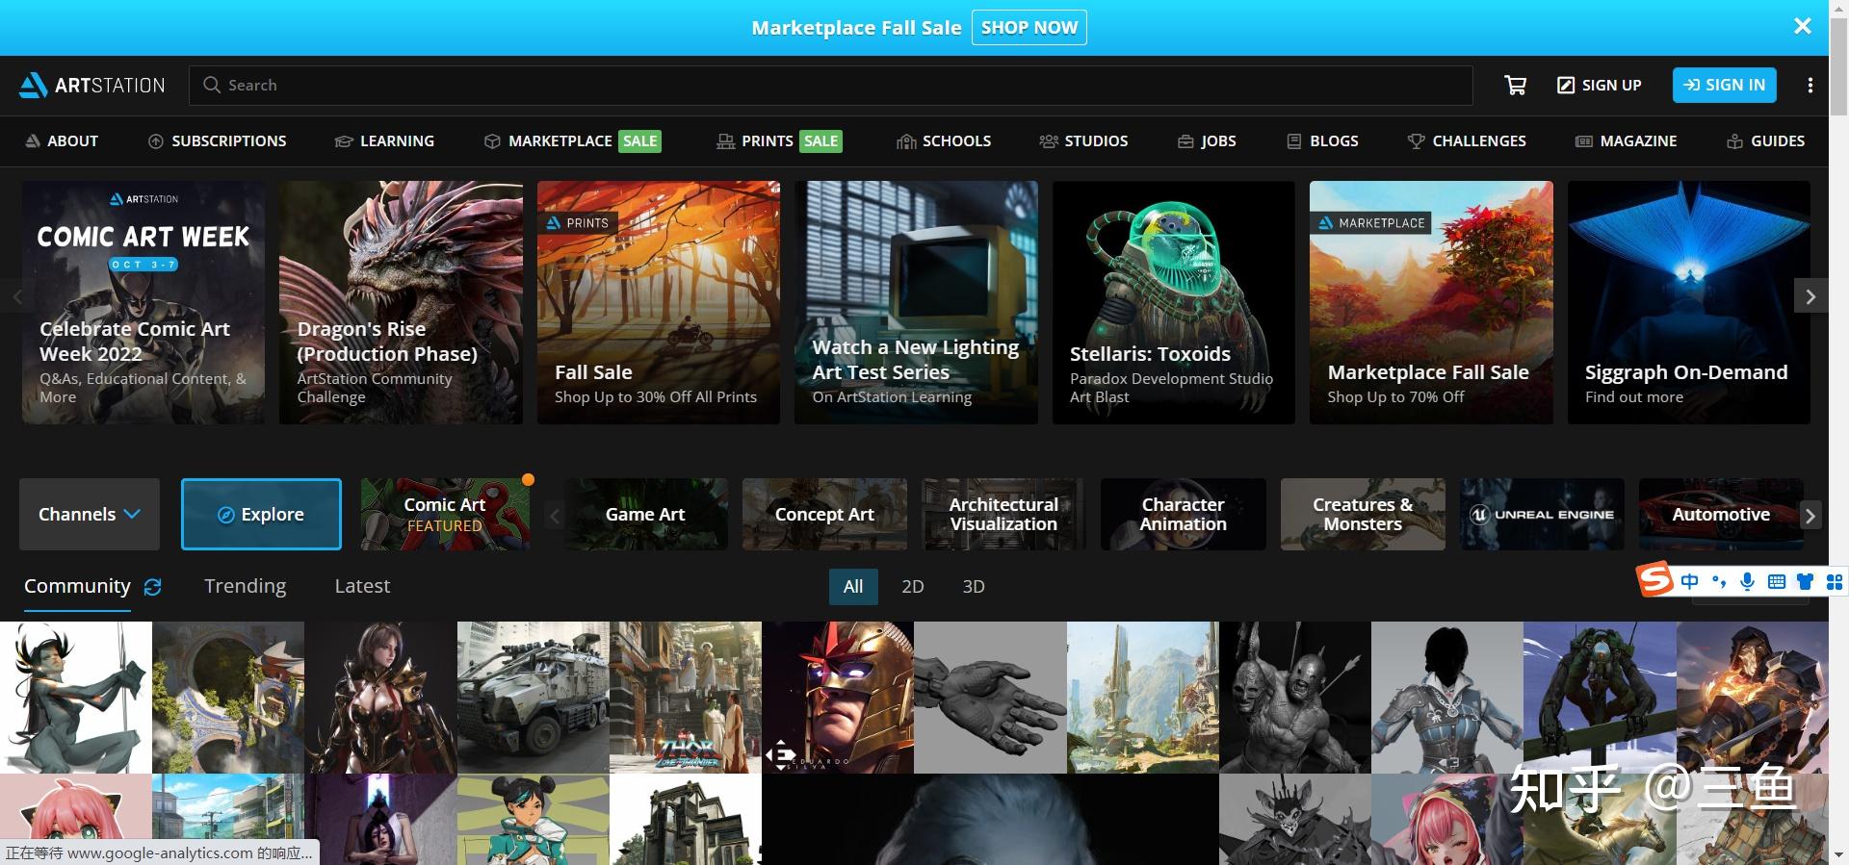Screen dimensions: 1849x865
Task: Open the vertical three-dots more menu
Action: coord(1810,85)
